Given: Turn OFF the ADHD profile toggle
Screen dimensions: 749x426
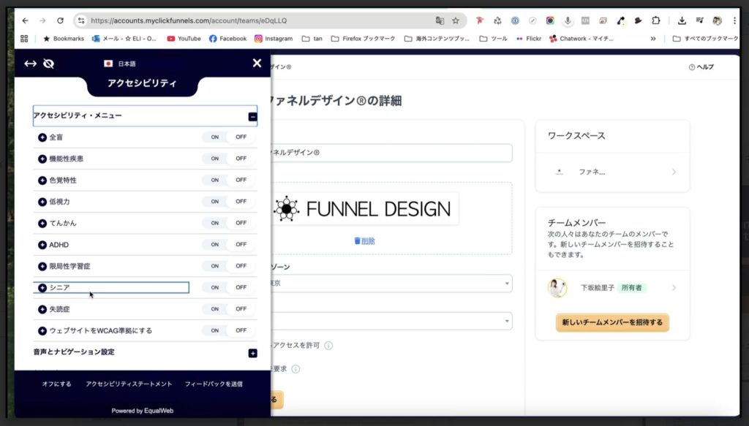Looking at the screenshot, I should [240, 244].
